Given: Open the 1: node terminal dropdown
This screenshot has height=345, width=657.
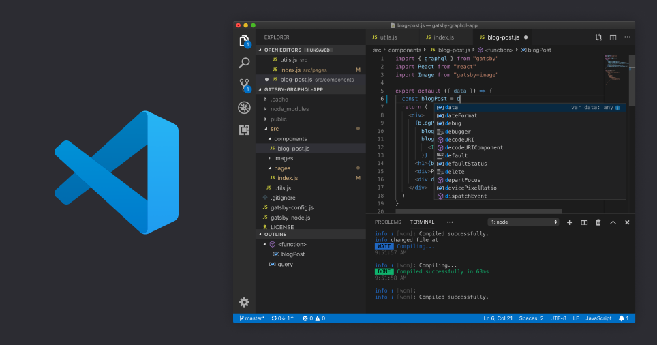Looking at the screenshot, I should pos(523,222).
